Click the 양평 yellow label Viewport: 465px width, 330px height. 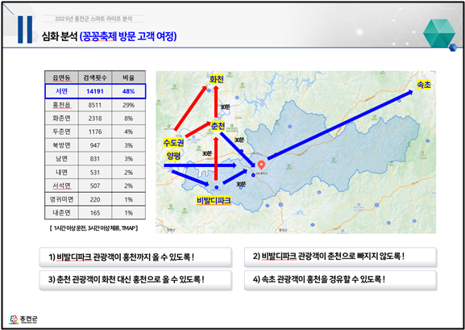pos(173,156)
